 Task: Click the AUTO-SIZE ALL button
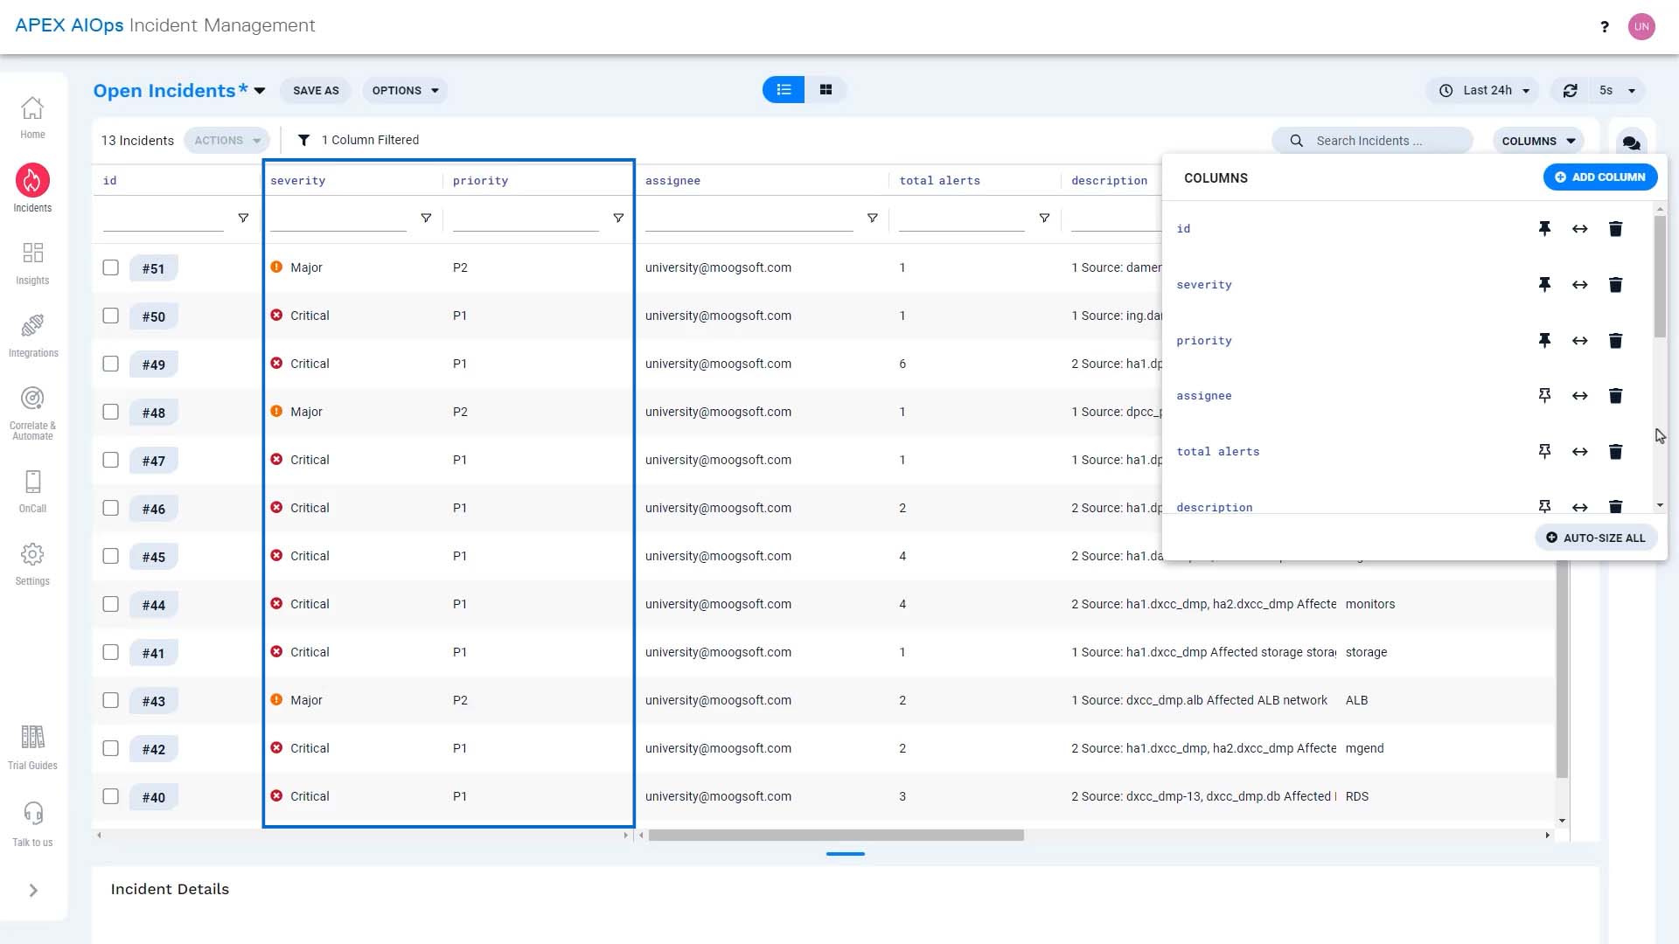1596,538
